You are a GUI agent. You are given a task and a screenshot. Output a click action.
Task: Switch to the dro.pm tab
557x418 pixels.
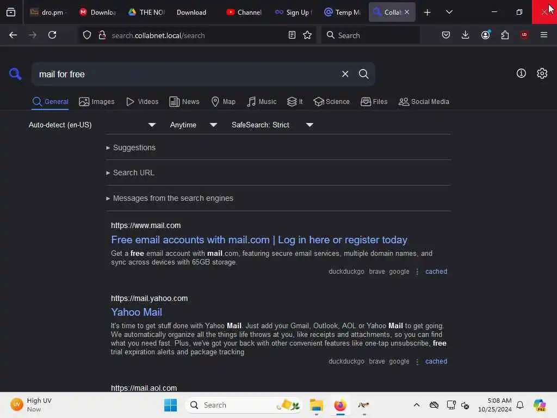(48, 12)
